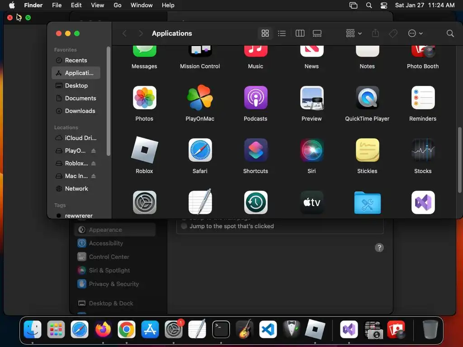463x347 pixels.
Task: Open Roblox from the Applications folder
Action: pyautogui.click(x=144, y=150)
